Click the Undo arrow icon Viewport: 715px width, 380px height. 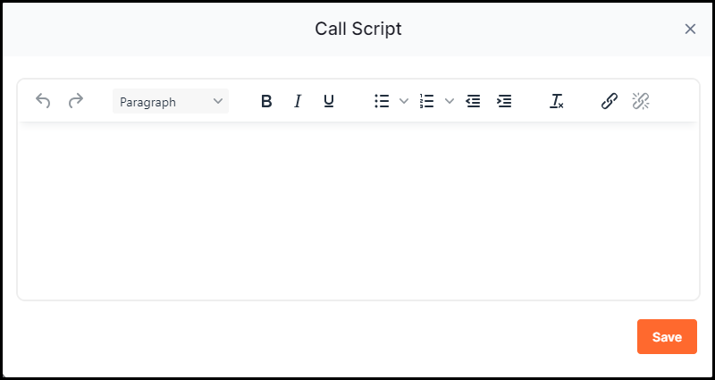tap(43, 101)
